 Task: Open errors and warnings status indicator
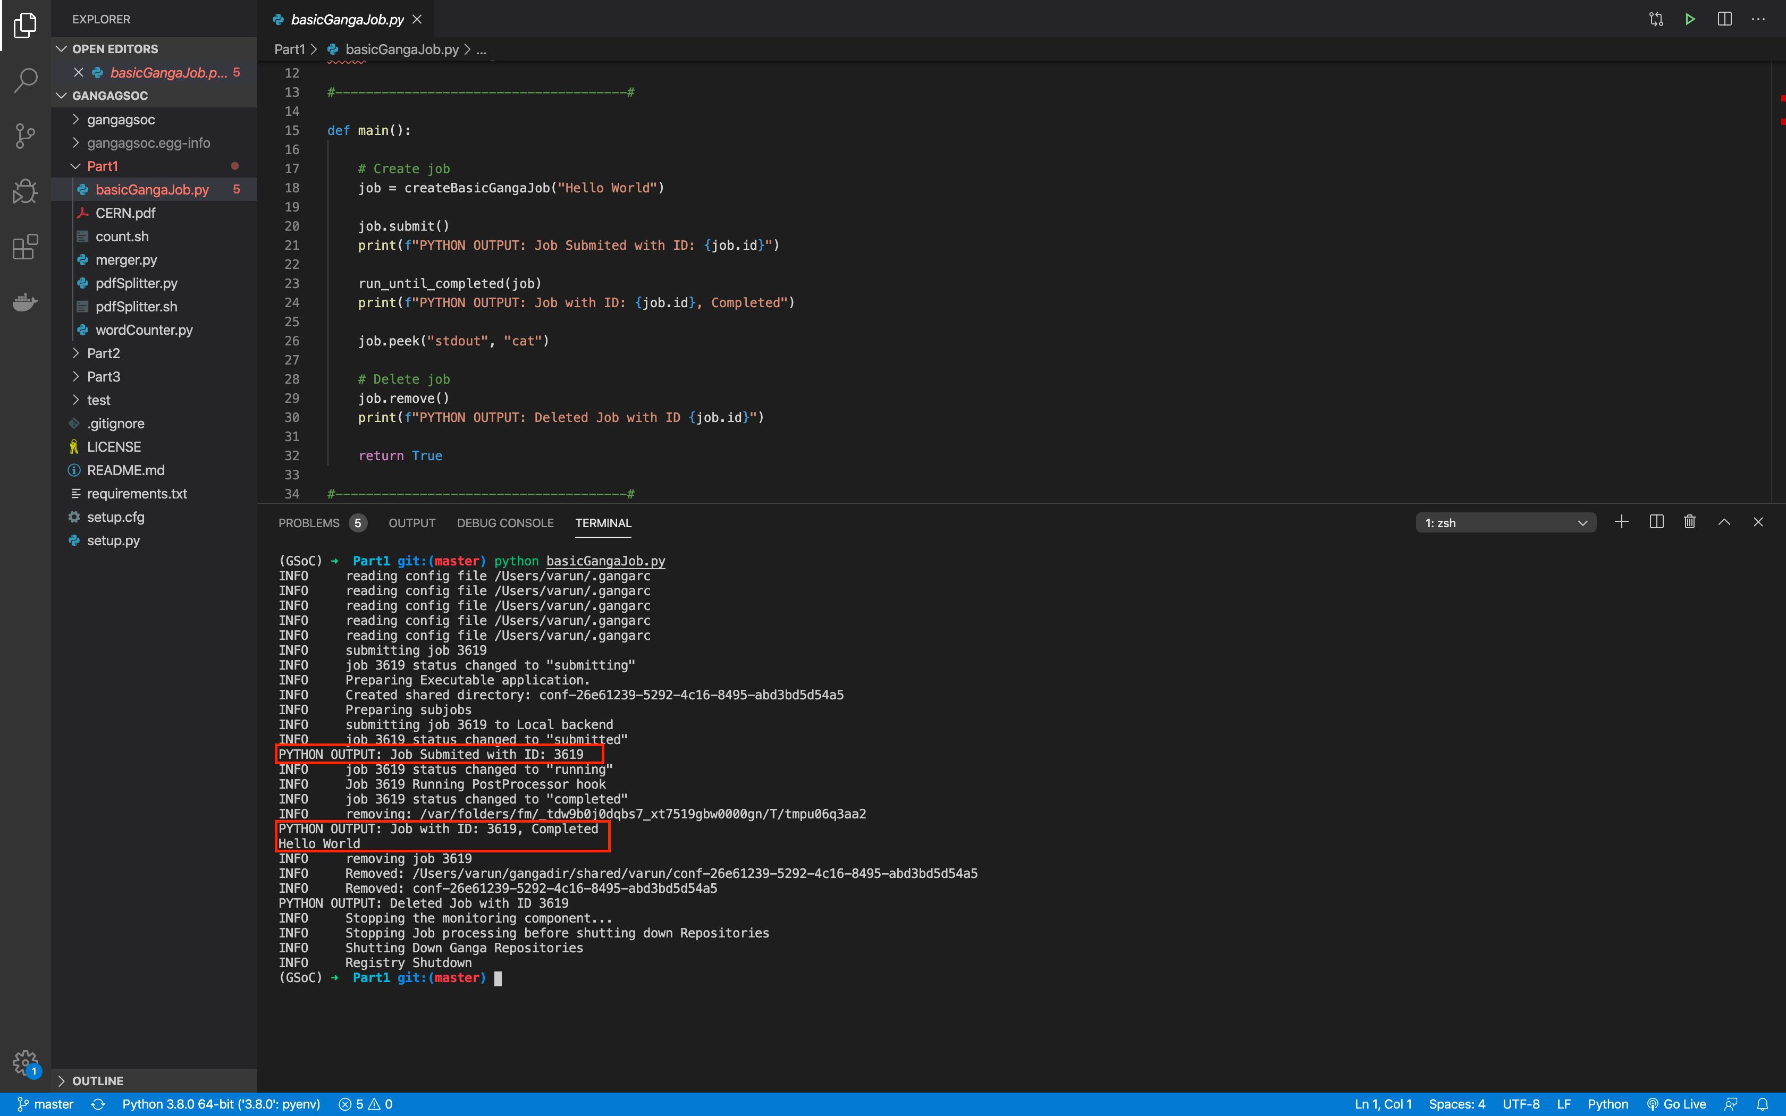pyautogui.click(x=366, y=1104)
